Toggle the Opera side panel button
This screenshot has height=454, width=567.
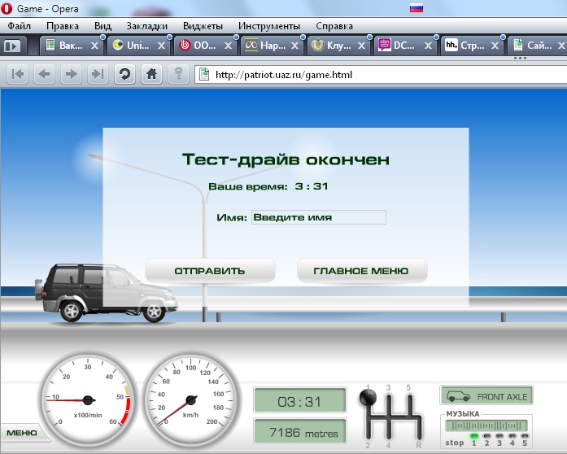(11, 46)
